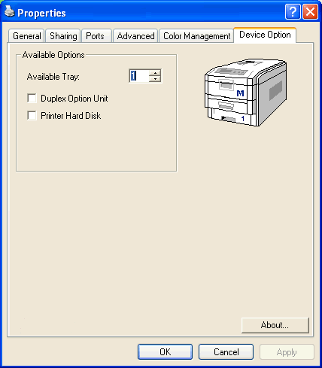Tick the Printer Hard Disk checkbox

click(x=32, y=116)
